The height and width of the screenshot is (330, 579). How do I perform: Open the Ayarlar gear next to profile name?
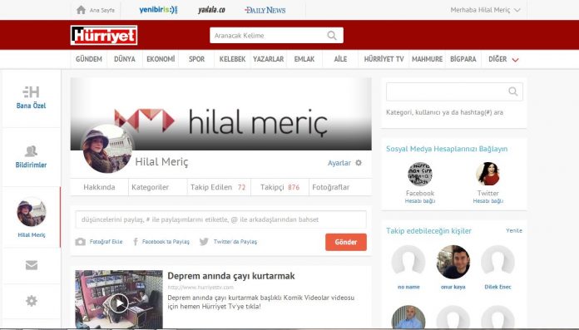click(x=359, y=163)
